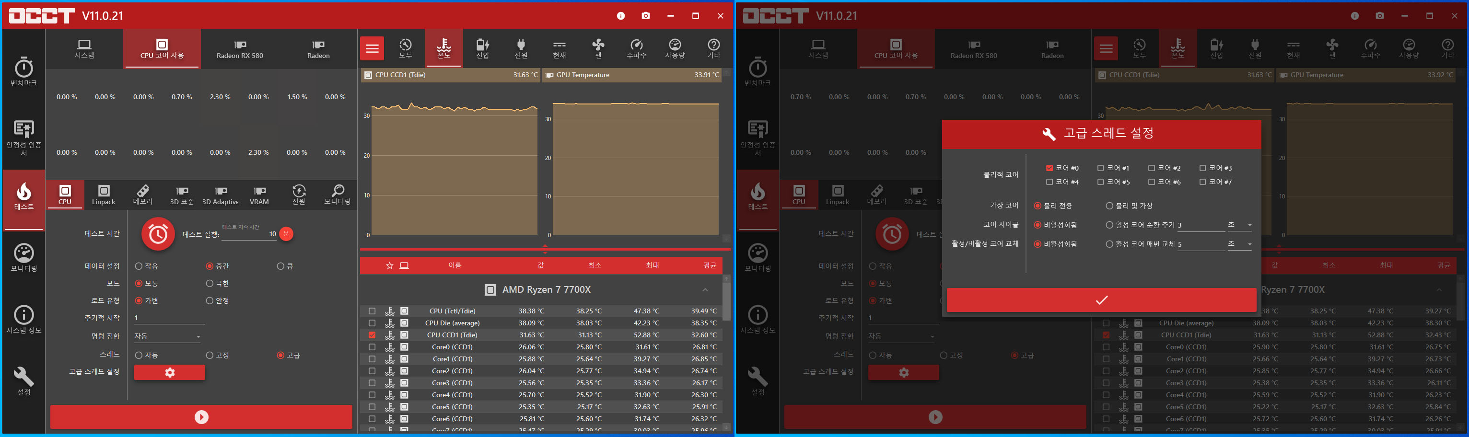Uncheck CPU CCD1 (Tdie) row checkbox, left window

pos(372,335)
